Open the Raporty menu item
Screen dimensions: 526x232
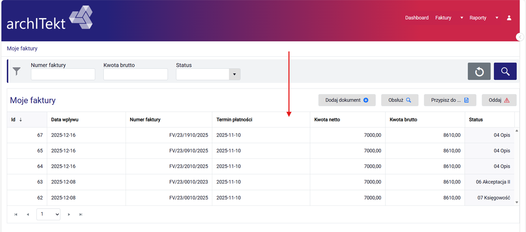478,18
